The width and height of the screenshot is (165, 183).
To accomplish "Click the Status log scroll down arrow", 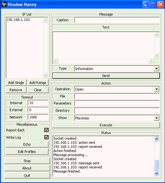I will coord(156,174).
